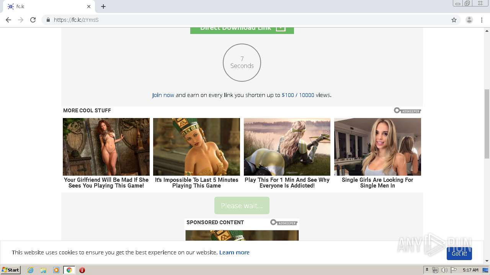Click the MORE COOL STUFF heading
This screenshot has width=490, height=275.
point(87,110)
